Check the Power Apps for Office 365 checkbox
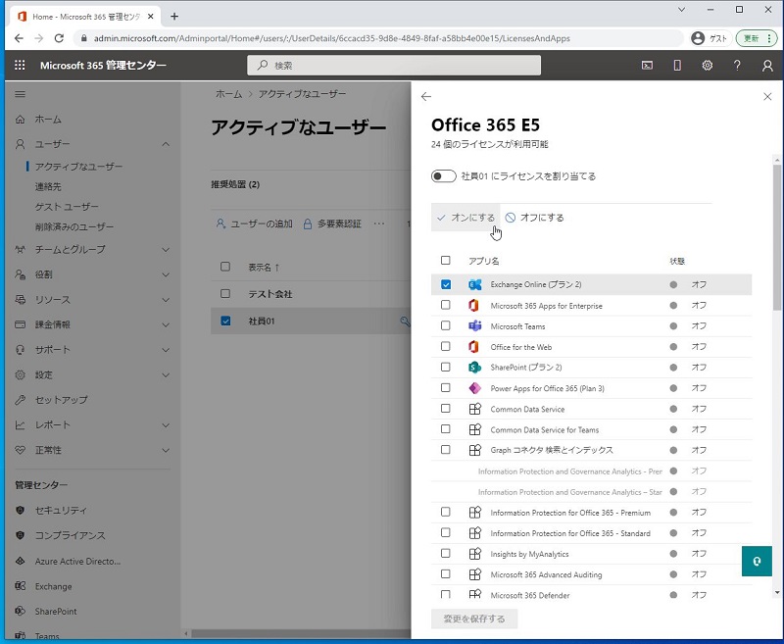 pos(446,388)
